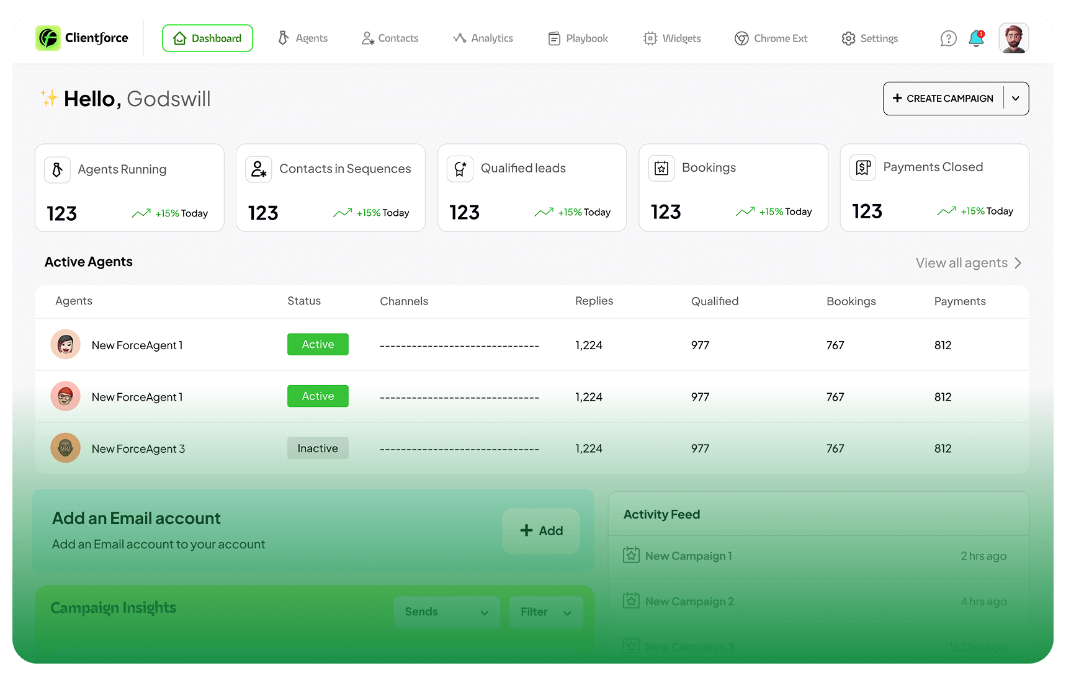Image resolution: width=1066 pixels, height=676 pixels.
Task: Click the Contacts in Sequences icon
Action: [x=259, y=169]
